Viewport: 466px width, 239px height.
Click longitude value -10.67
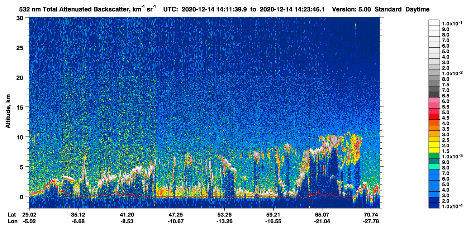(x=176, y=221)
